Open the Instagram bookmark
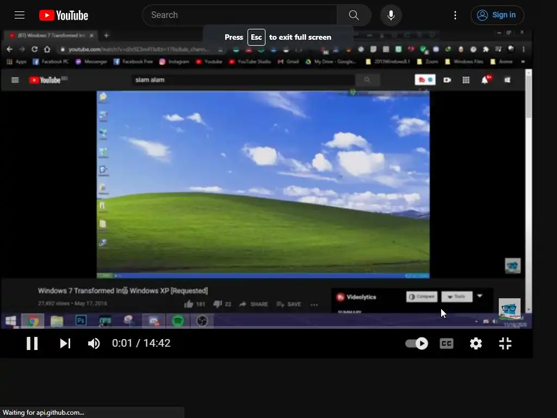 click(174, 62)
